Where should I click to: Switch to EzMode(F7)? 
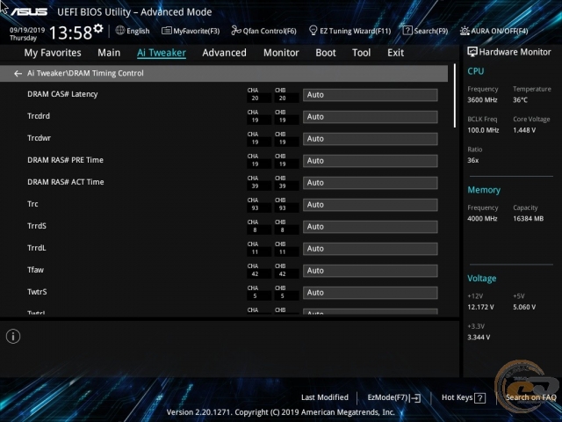394,397
